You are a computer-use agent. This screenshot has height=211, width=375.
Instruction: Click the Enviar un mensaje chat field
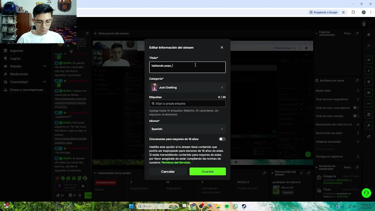71,186
